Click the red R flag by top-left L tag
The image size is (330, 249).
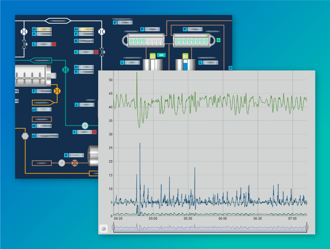[x=54, y=44]
